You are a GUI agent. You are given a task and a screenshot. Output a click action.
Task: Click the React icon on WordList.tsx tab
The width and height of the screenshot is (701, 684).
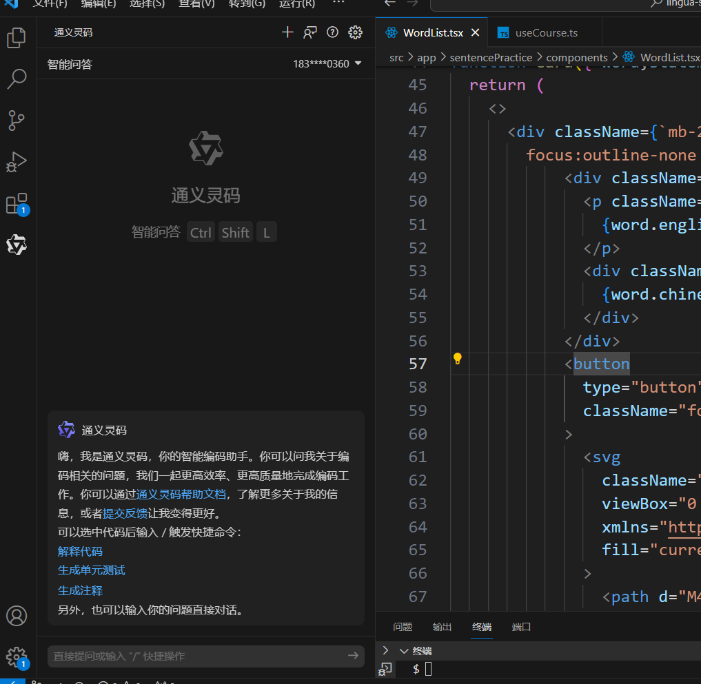pyautogui.click(x=392, y=32)
